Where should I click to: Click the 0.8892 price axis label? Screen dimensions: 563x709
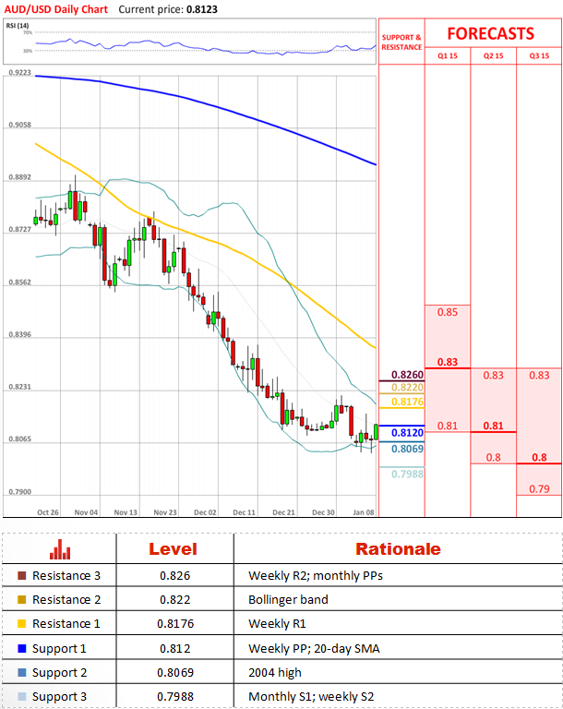pyautogui.click(x=20, y=177)
